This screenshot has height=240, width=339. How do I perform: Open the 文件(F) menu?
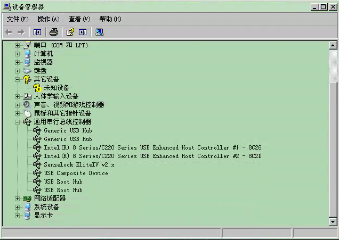[18, 19]
